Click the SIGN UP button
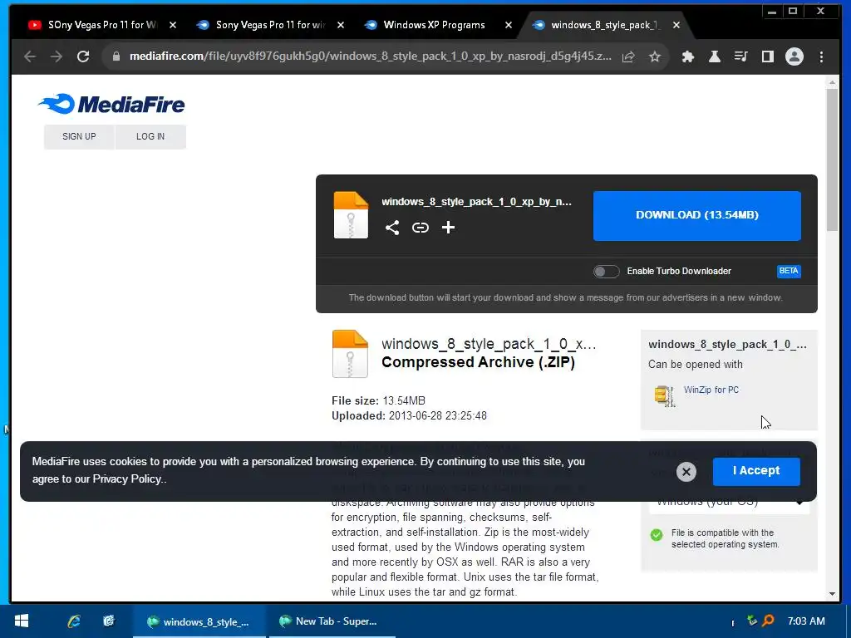This screenshot has width=851, height=638. tap(79, 137)
